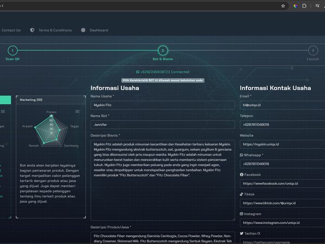Go to step 1 Scan QR circle
Viewport: 325px width, 244px height.
pyautogui.click(x=12, y=50)
